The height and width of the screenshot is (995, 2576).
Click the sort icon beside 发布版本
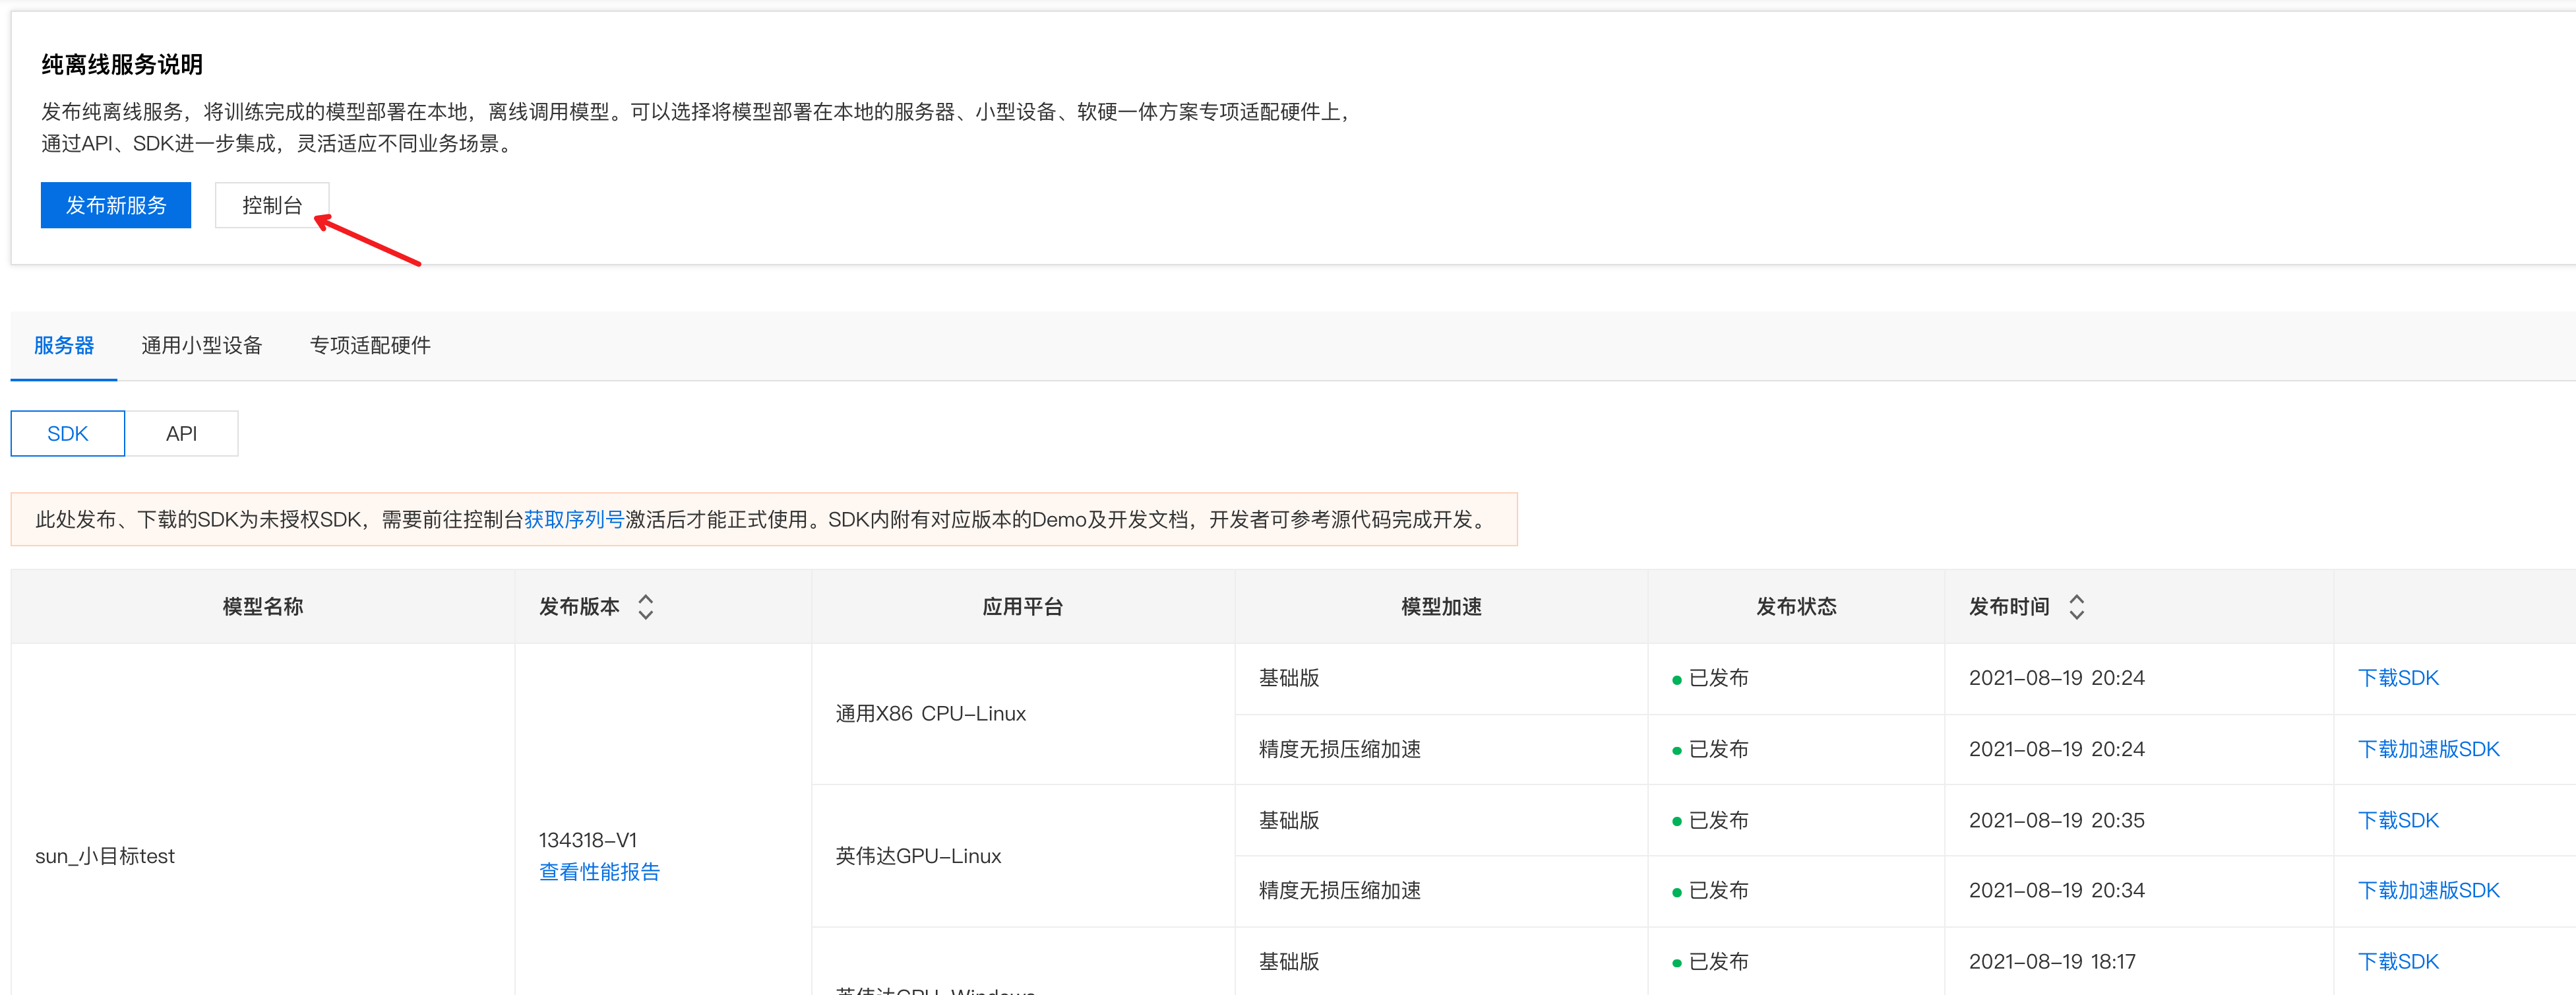(646, 607)
